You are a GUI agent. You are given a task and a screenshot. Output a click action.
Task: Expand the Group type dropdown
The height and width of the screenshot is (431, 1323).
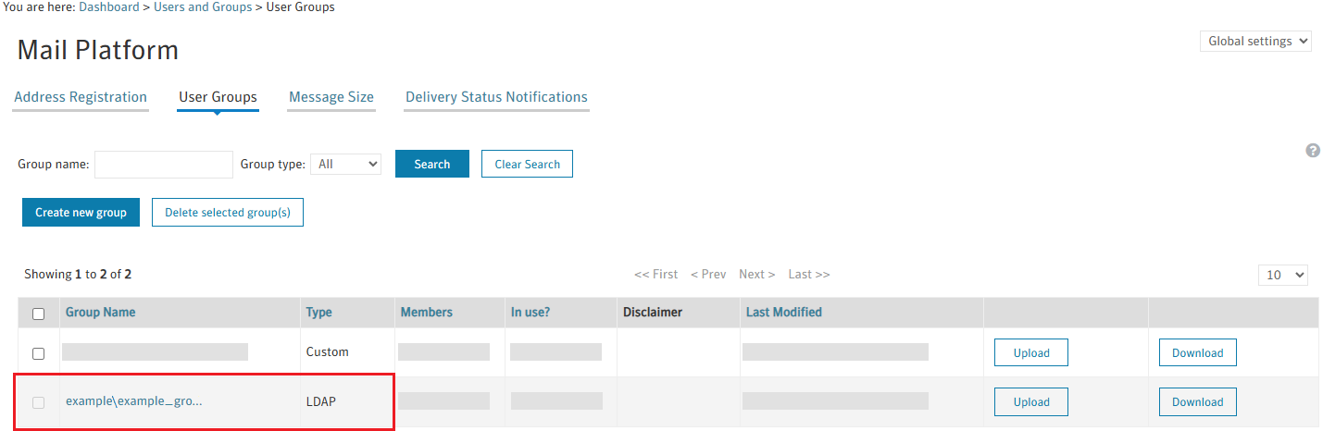click(347, 164)
